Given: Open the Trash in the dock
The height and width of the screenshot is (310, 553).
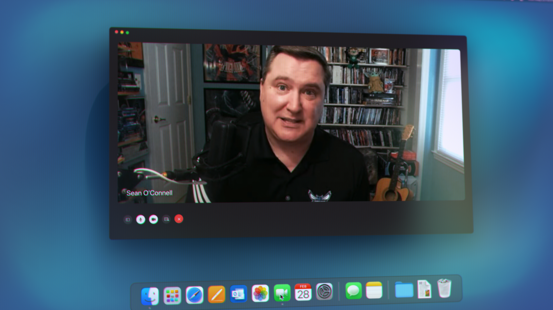Looking at the screenshot, I should tap(444, 288).
